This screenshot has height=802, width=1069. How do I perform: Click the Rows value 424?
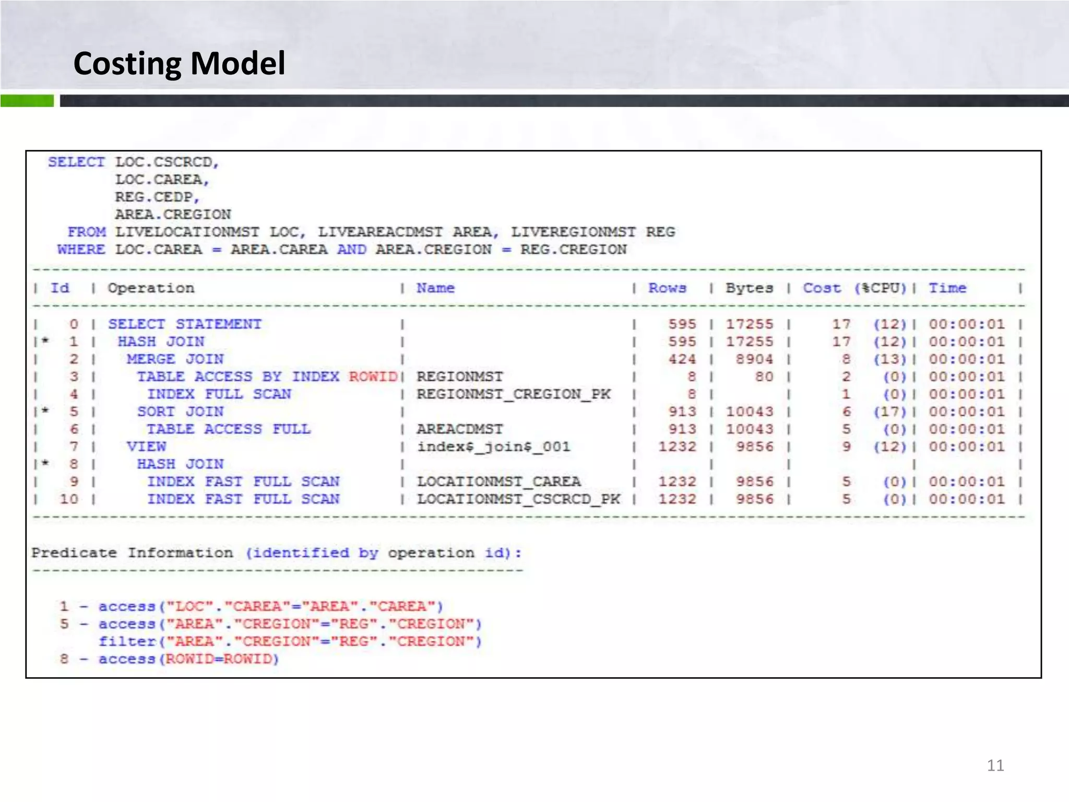tap(682, 359)
